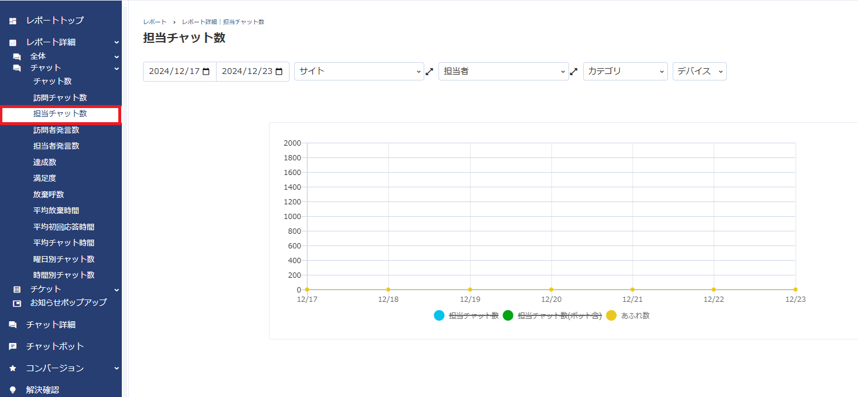Open 平均放棄時間 report
Screen dimensions: 858x397
[x=56, y=210]
